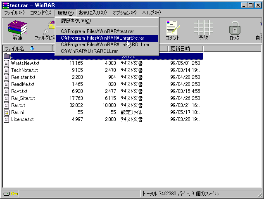Select Rar.txt in the file list
Image resolution: width=264 pixels, height=199 pixels.
click(18, 105)
